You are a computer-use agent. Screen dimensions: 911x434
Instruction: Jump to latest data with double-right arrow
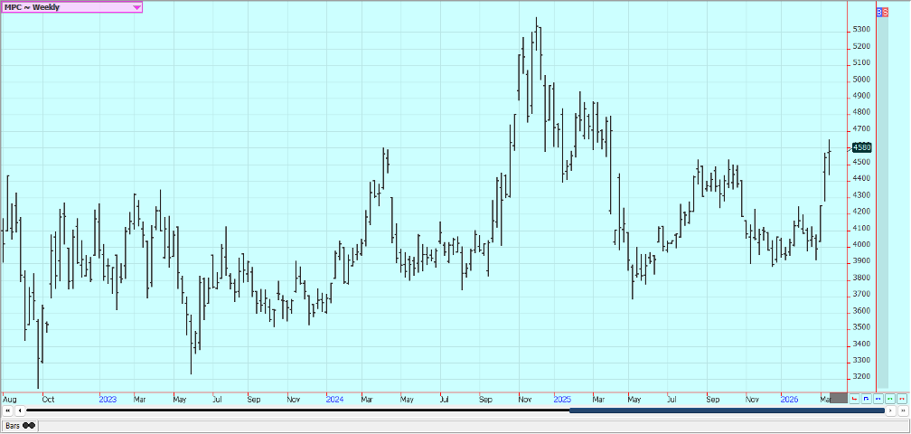(902, 411)
